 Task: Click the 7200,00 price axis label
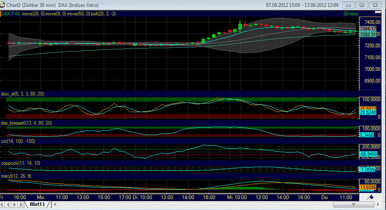point(373,46)
